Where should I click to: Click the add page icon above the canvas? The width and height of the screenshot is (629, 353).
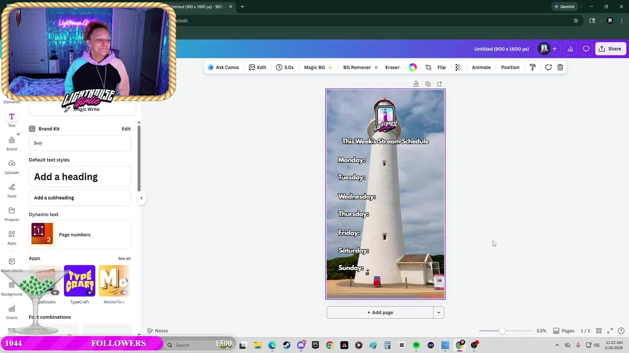click(439, 84)
